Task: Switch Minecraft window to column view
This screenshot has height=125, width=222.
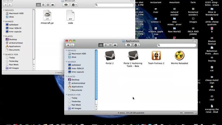Action: tap(48, 5)
